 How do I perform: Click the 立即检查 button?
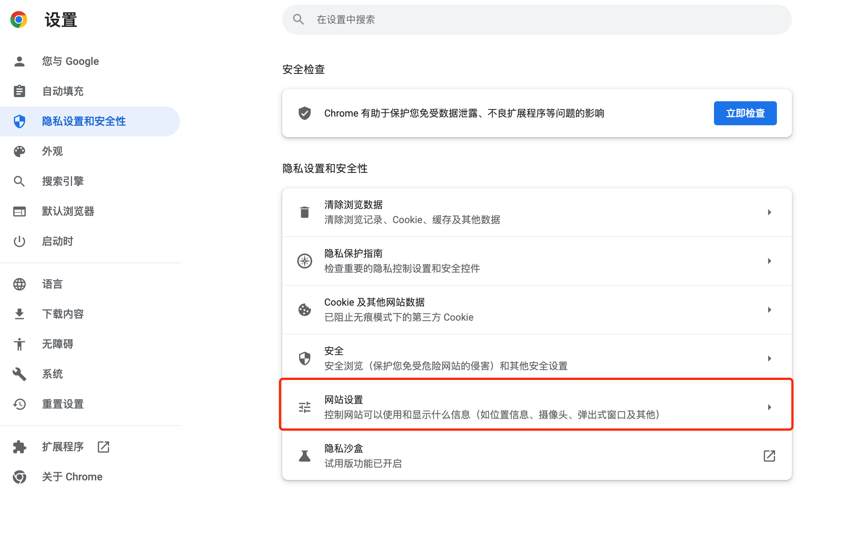[x=745, y=113]
